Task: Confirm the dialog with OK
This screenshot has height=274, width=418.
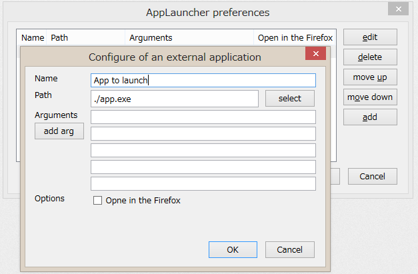Action: click(x=233, y=250)
